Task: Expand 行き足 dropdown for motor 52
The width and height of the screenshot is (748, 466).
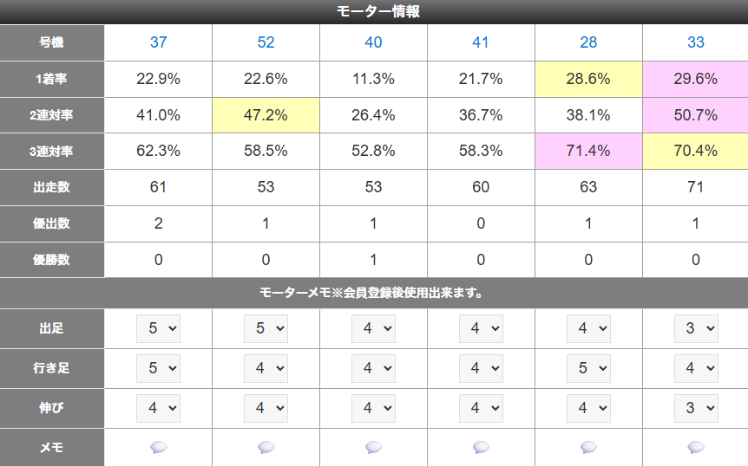Action: pyautogui.click(x=266, y=368)
